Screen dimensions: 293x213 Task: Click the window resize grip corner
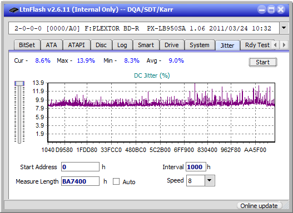(286, 206)
